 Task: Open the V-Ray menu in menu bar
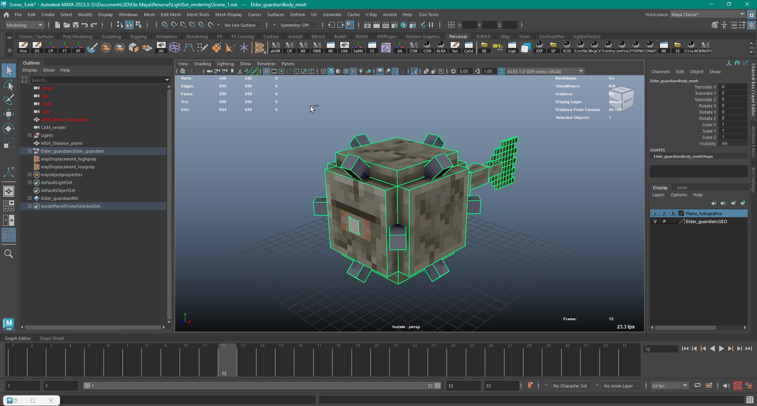click(x=371, y=15)
